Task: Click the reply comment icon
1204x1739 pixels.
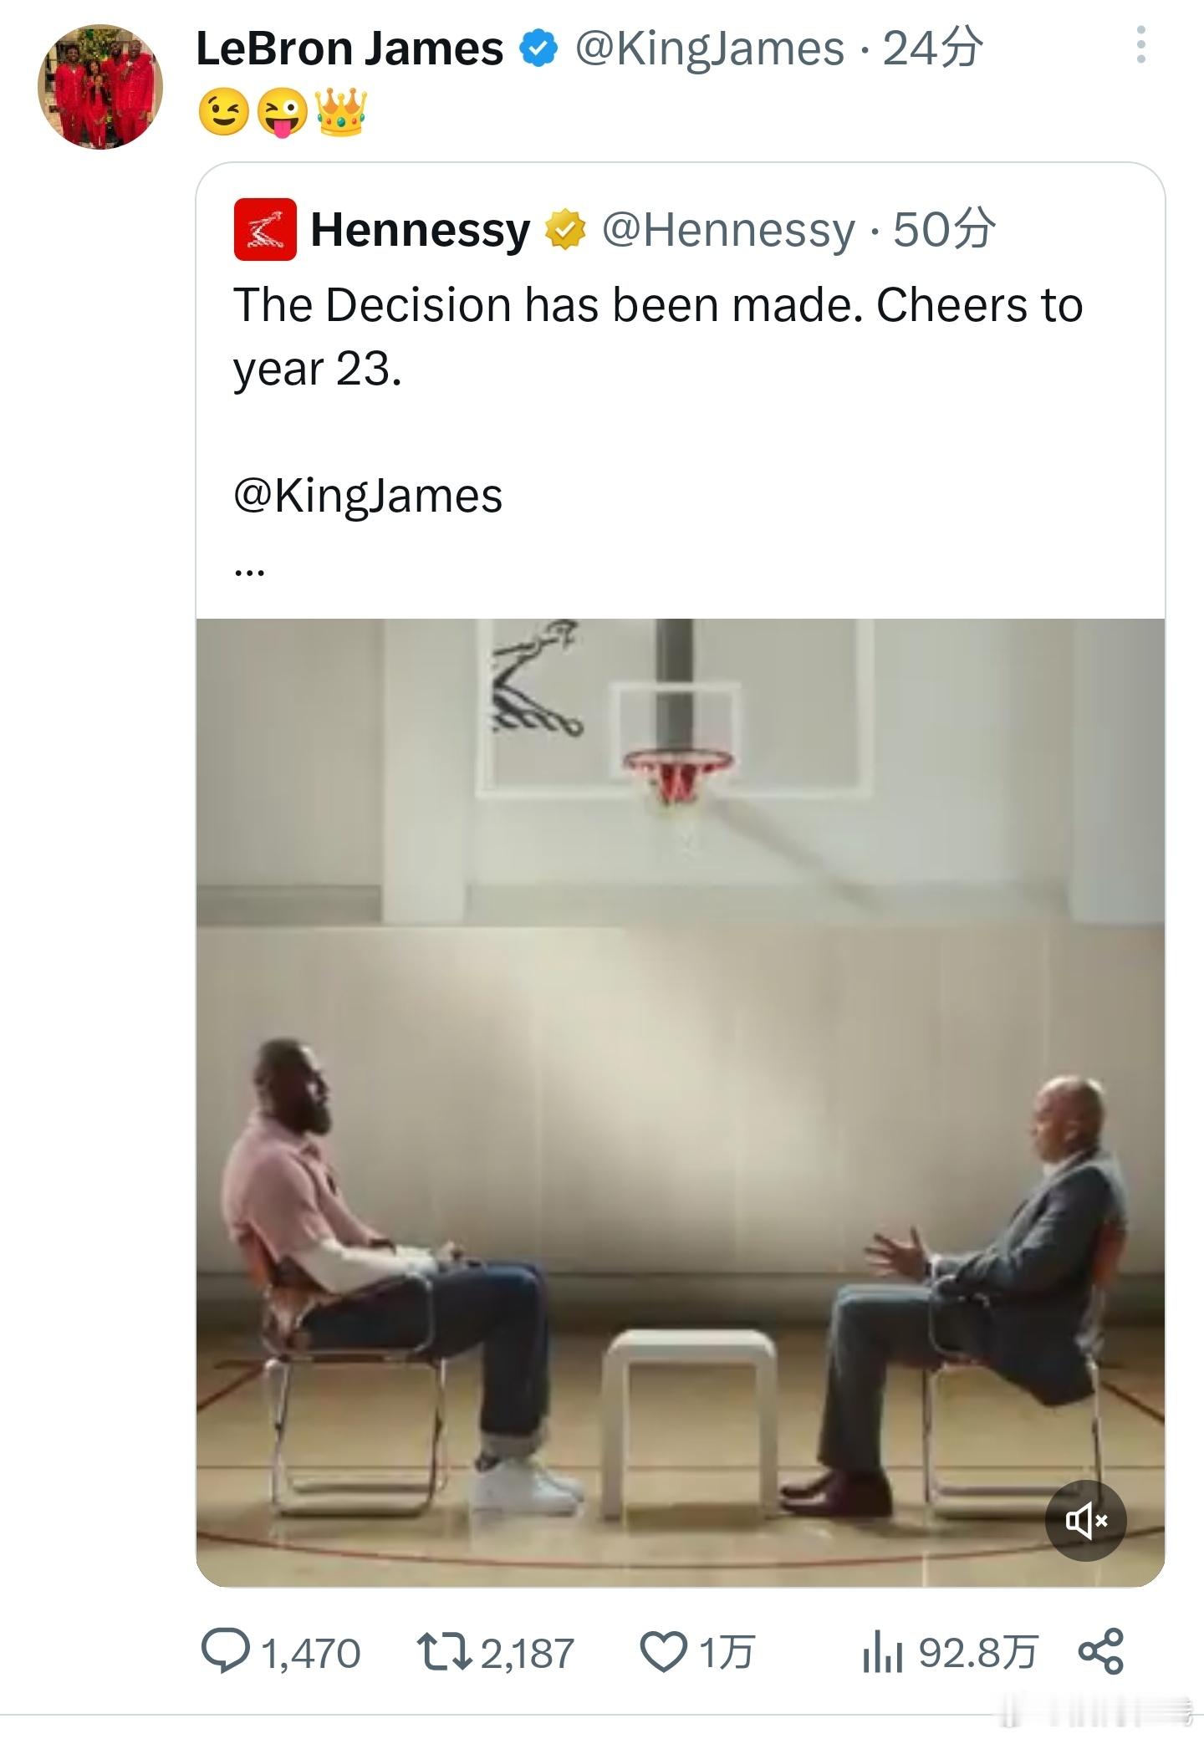Action: [225, 1652]
